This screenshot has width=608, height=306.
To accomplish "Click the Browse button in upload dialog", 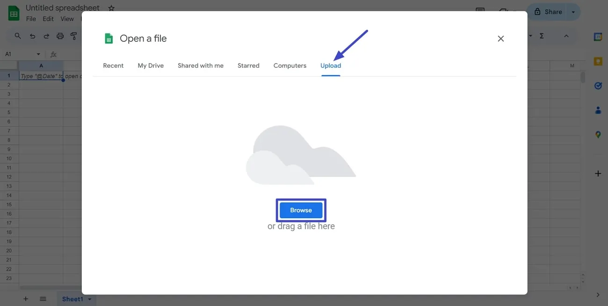I will 301,210.
